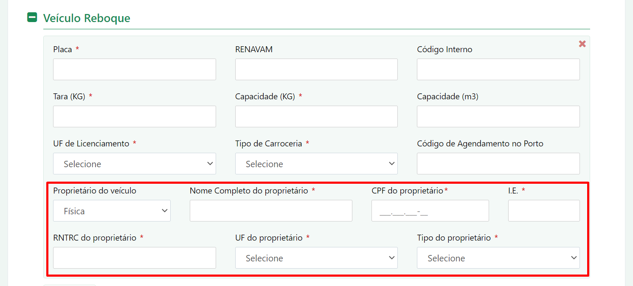Open the UF do proprietário dropdown

(316, 258)
